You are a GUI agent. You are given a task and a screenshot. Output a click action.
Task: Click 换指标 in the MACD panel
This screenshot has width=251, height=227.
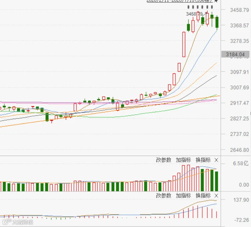(x=203, y=195)
